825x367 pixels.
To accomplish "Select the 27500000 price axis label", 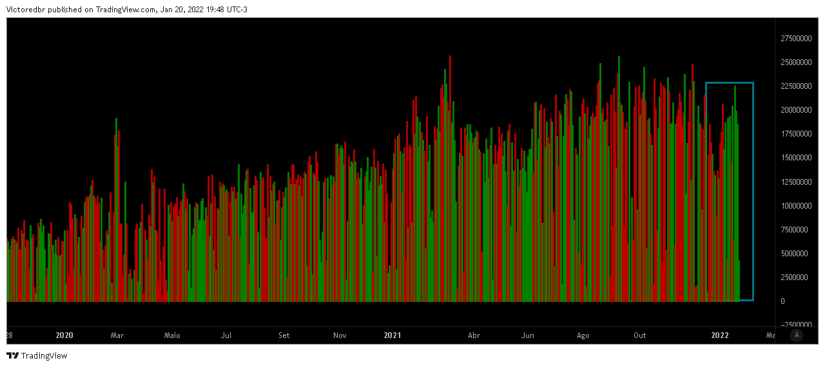I will [x=795, y=39].
